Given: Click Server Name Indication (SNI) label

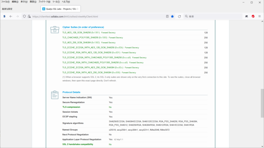Looking at the screenshot, I should tap(77, 97).
